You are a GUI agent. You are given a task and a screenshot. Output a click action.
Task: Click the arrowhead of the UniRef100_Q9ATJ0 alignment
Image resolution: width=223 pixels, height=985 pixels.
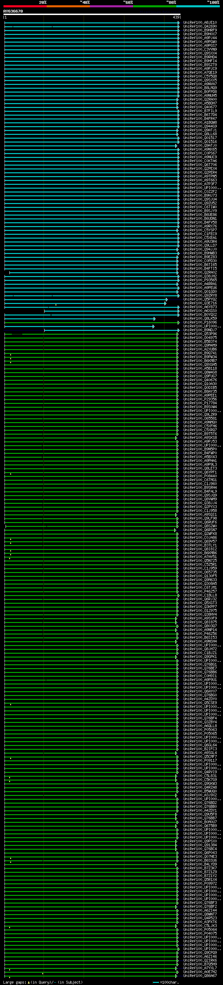coord(177,146)
